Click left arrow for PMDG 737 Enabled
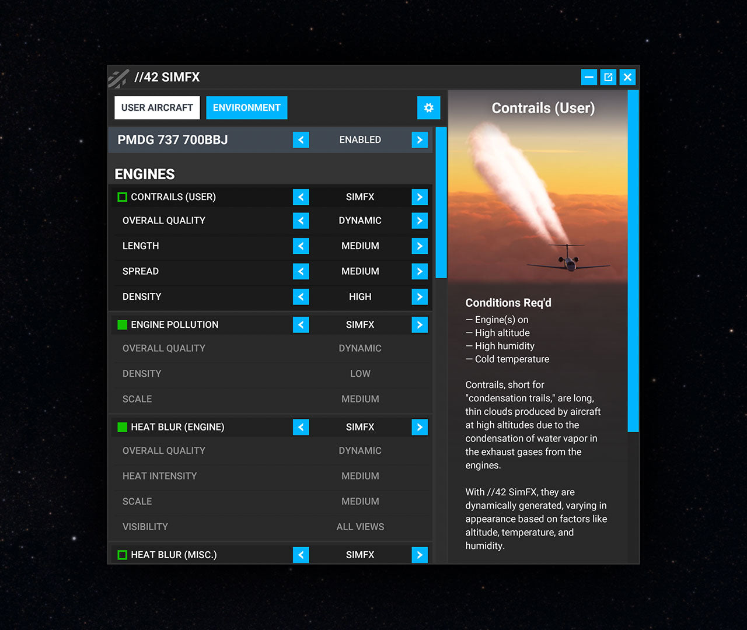747x630 pixels. (x=301, y=140)
